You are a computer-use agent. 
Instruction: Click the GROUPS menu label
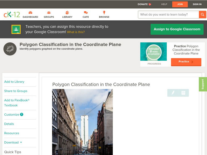pyautogui.click(x=49, y=17)
